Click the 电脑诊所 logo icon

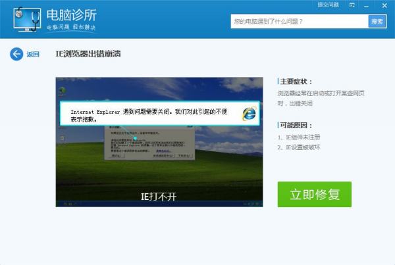[27, 19]
